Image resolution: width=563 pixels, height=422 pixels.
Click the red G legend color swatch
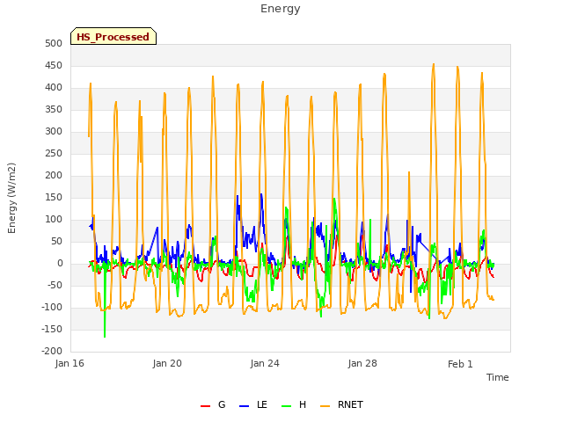[x=205, y=406]
